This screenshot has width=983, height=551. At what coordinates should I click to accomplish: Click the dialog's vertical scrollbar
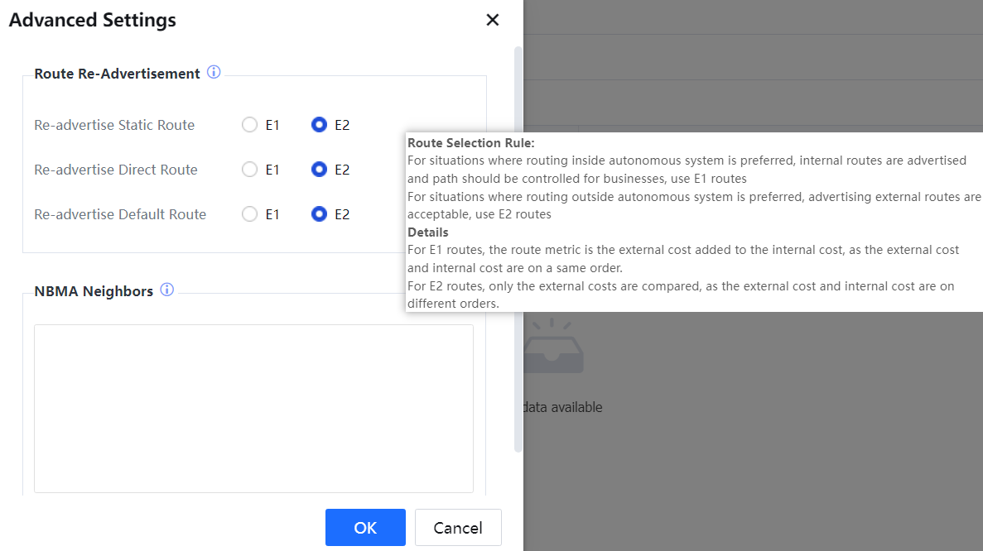point(518,248)
